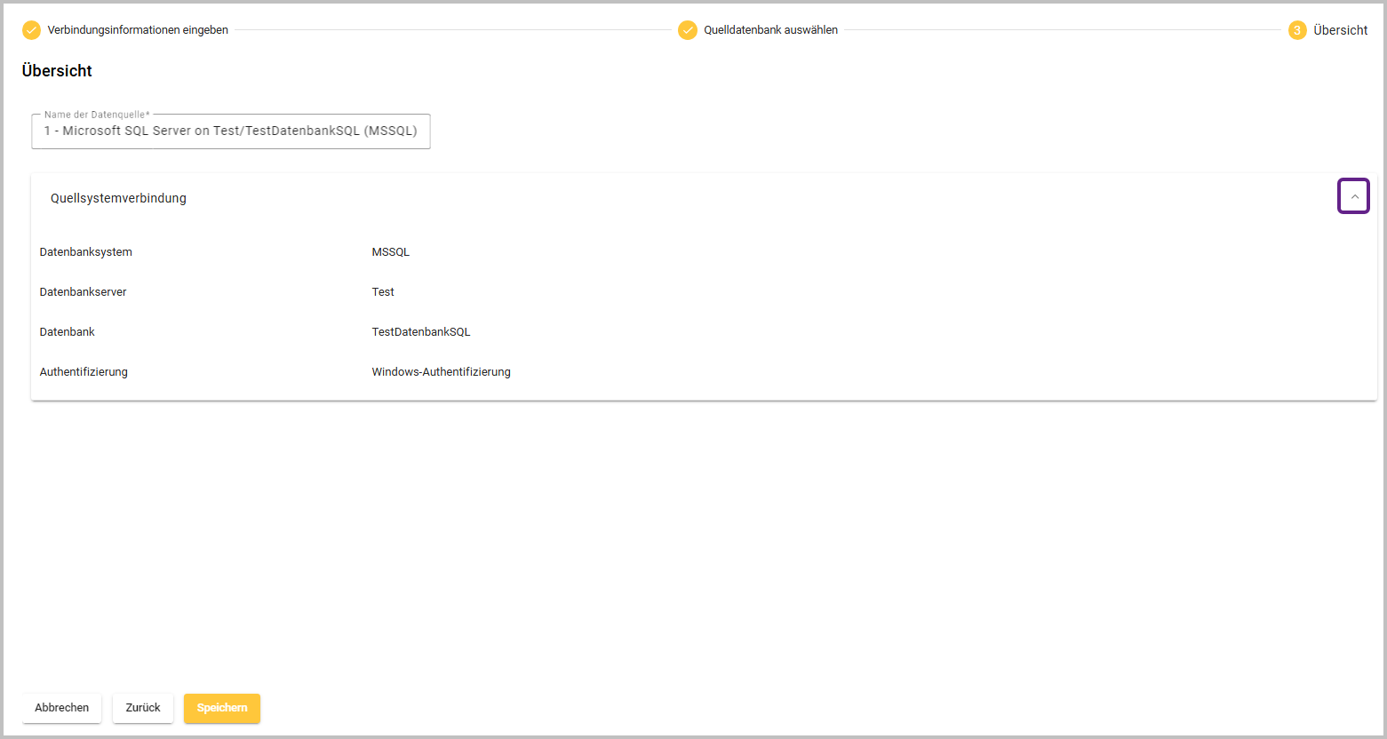Go back with the Zurück button

(x=143, y=708)
